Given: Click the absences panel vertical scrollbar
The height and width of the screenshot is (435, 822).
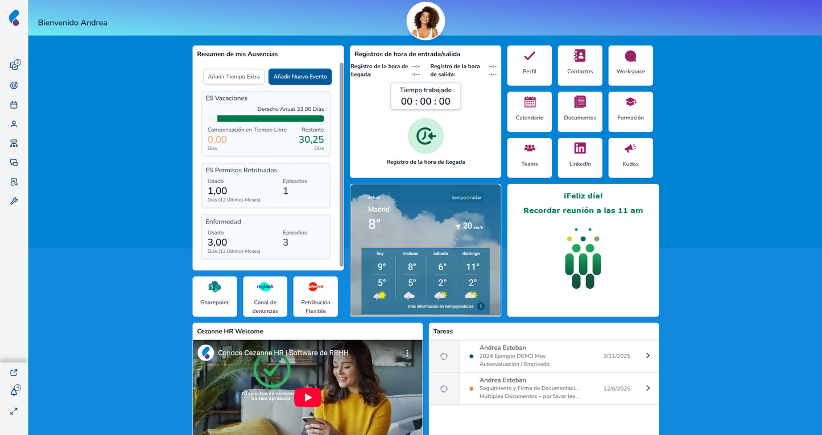Looking at the screenshot, I should 341,165.
